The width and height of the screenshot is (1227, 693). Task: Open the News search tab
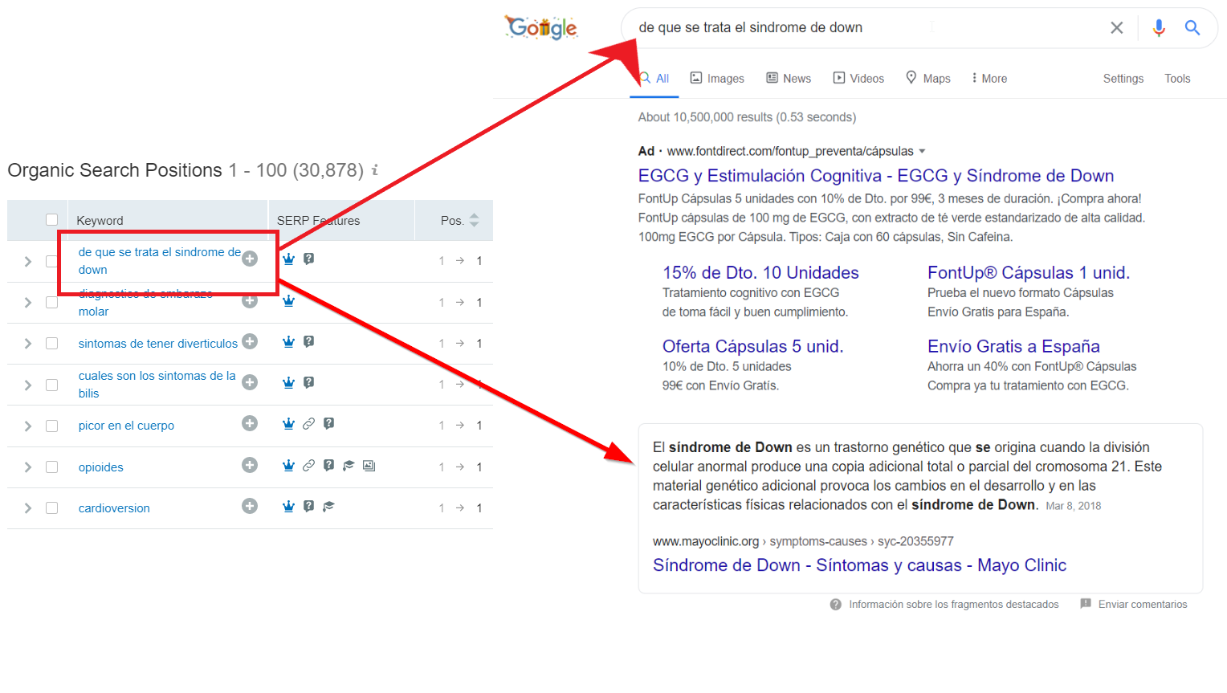789,79
